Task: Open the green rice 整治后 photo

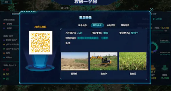Action: pyautogui.click(x=133, y=61)
